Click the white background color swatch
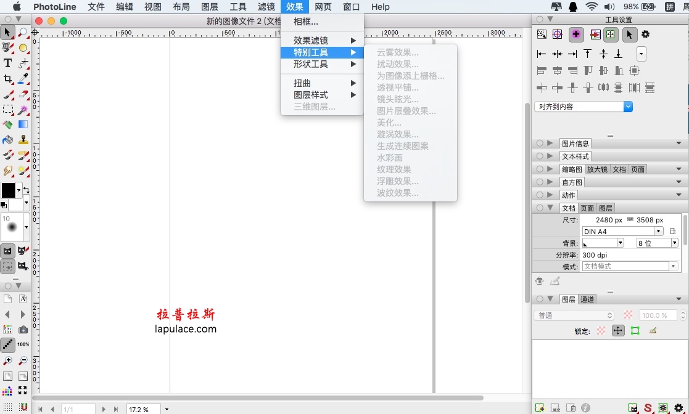The image size is (689, 414). tap(16, 204)
